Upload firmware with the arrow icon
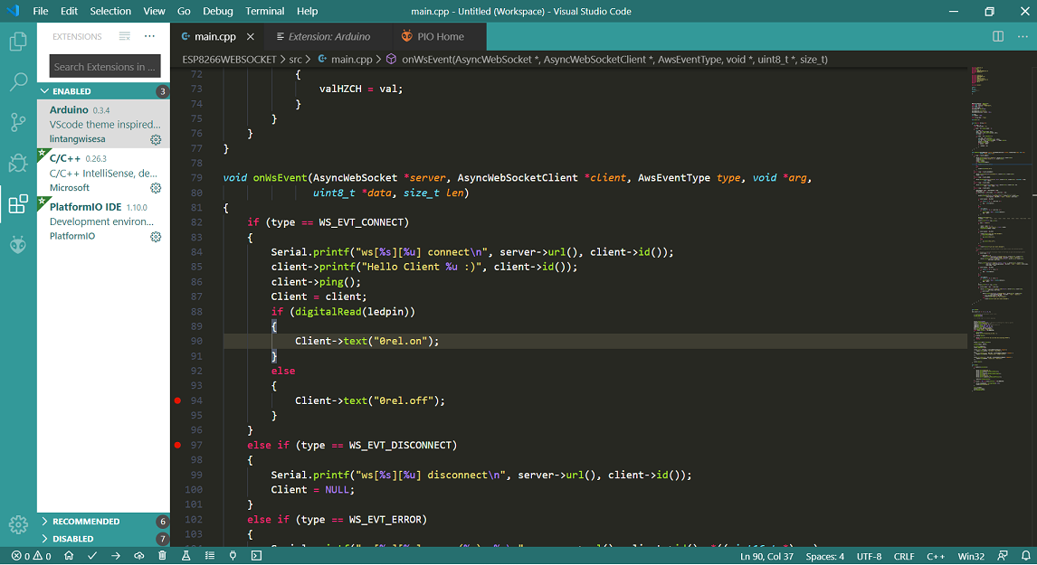Screen dimensions: 1037x565 click(116, 556)
